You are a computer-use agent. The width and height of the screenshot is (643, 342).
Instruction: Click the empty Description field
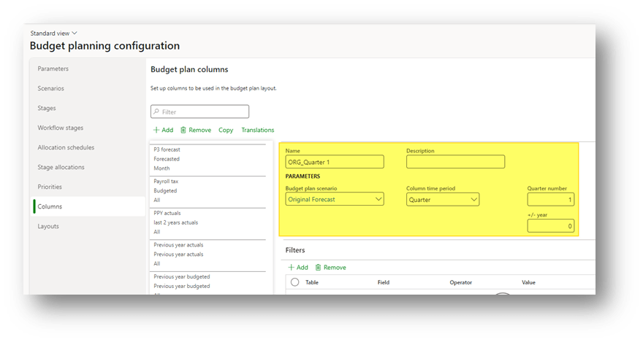pos(455,162)
